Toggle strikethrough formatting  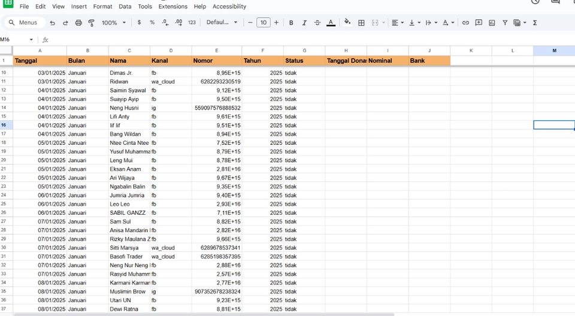click(x=317, y=23)
